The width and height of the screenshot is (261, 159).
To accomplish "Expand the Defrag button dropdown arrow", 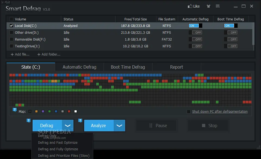I will (68, 126).
